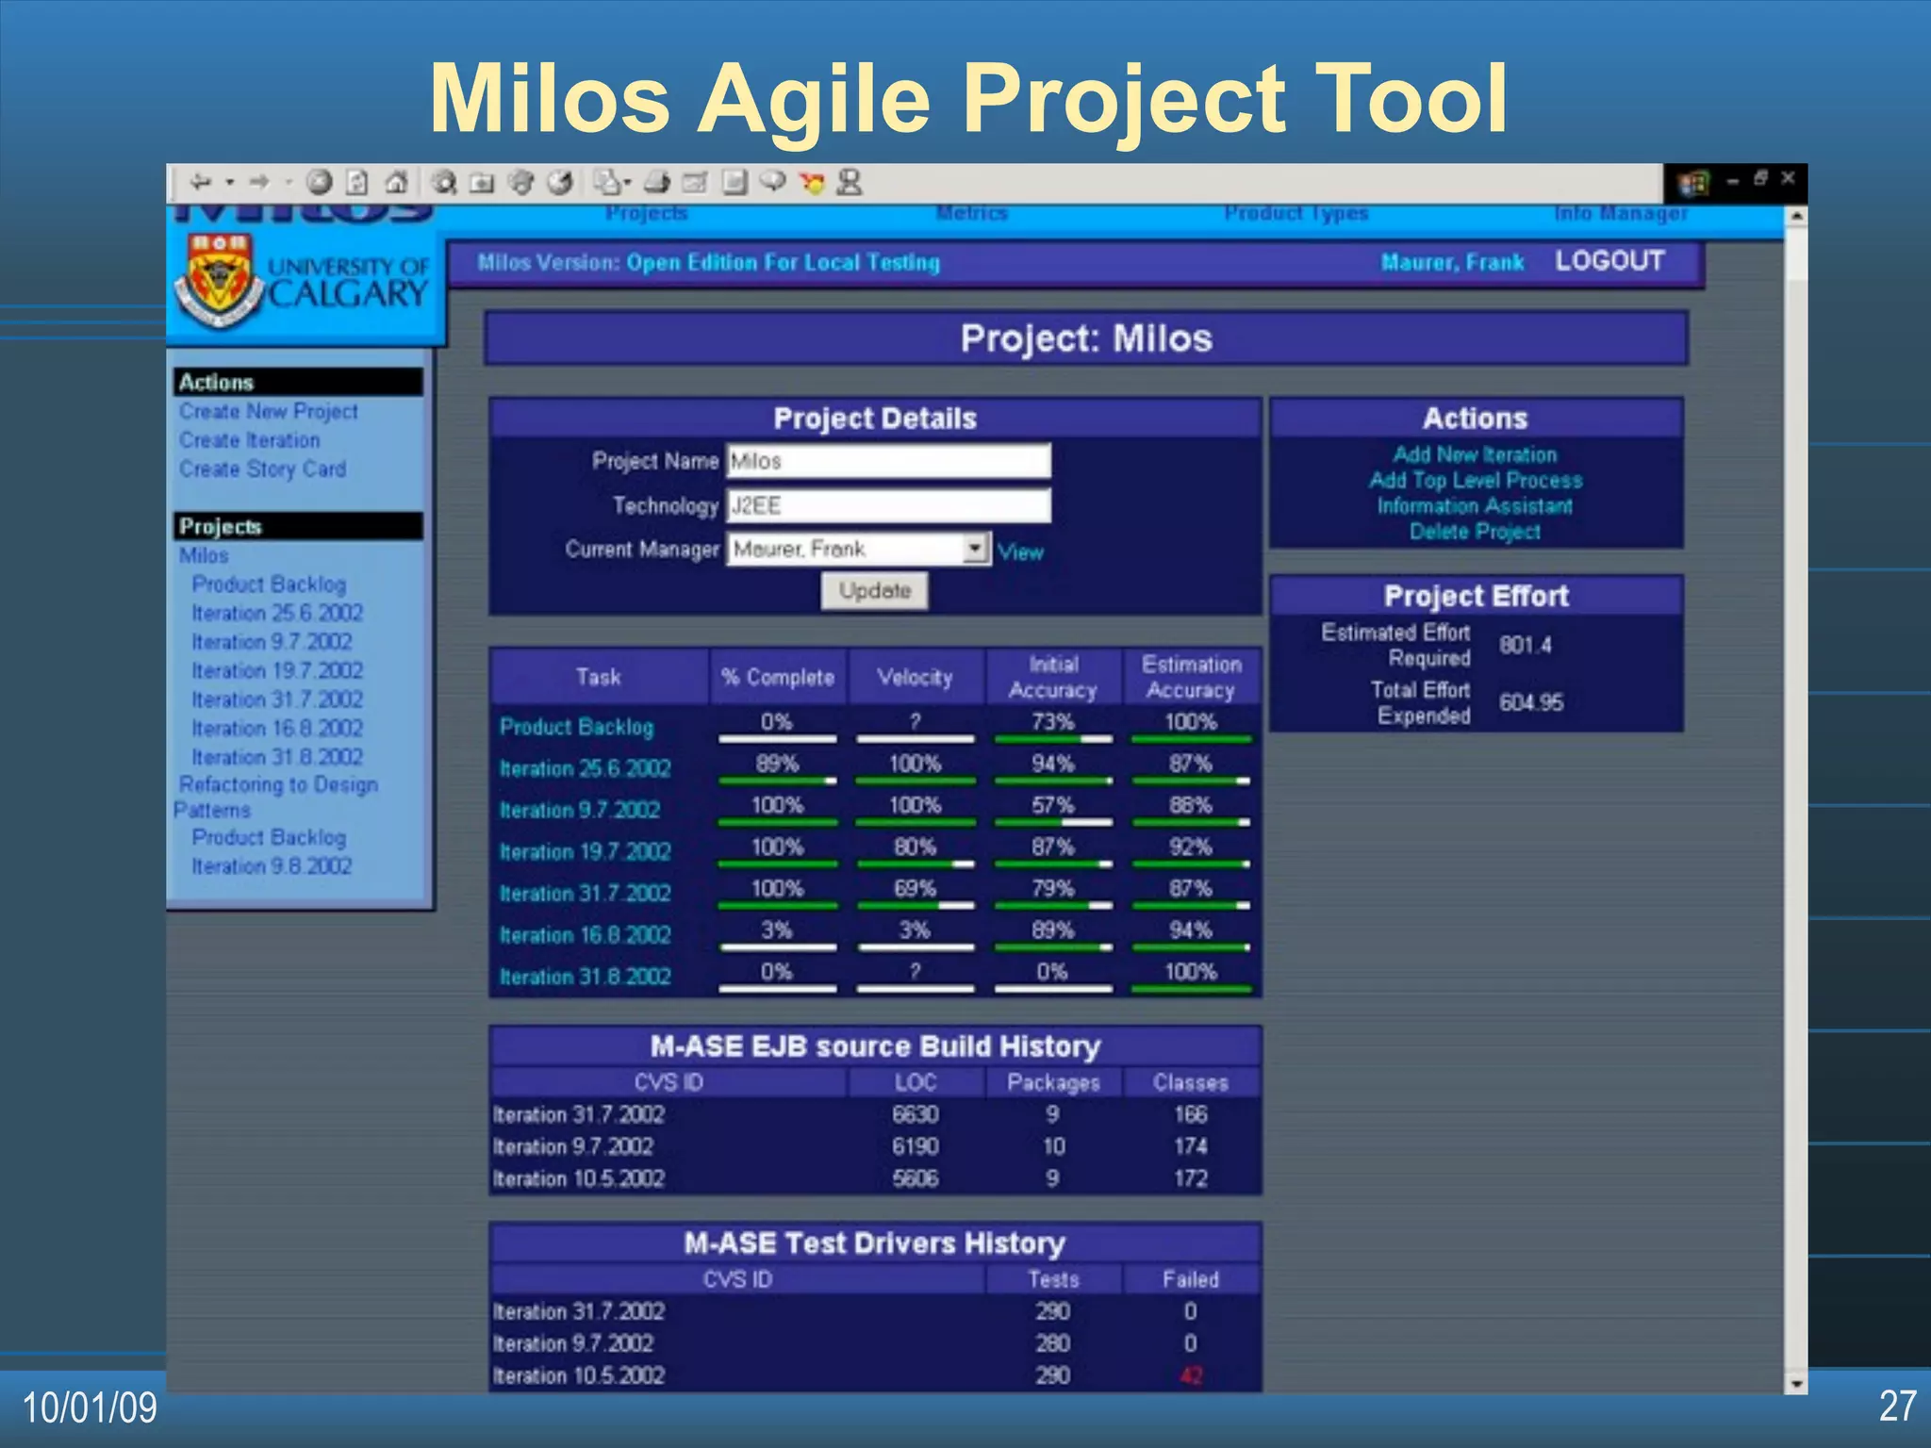Click the Stop loading icon
Viewport: 1931px width, 1448px height.
[x=320, y=182]
